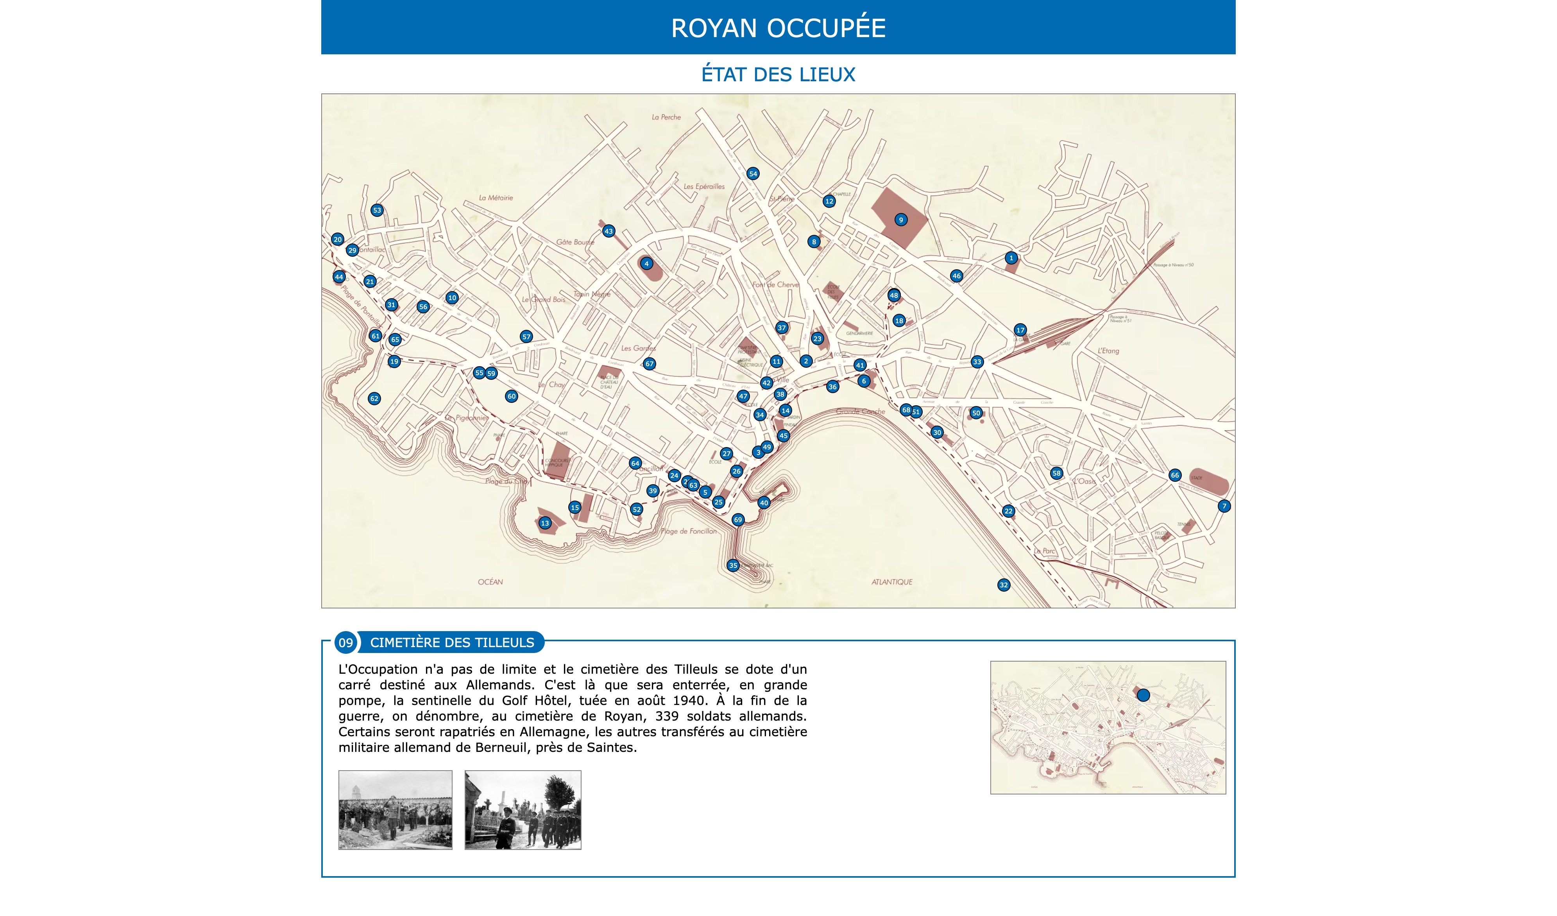The width and height of the screenshot is (1557, 916).
Task: Click the mini locator map
Action: pyautogui.click(x=1108, y=728)
